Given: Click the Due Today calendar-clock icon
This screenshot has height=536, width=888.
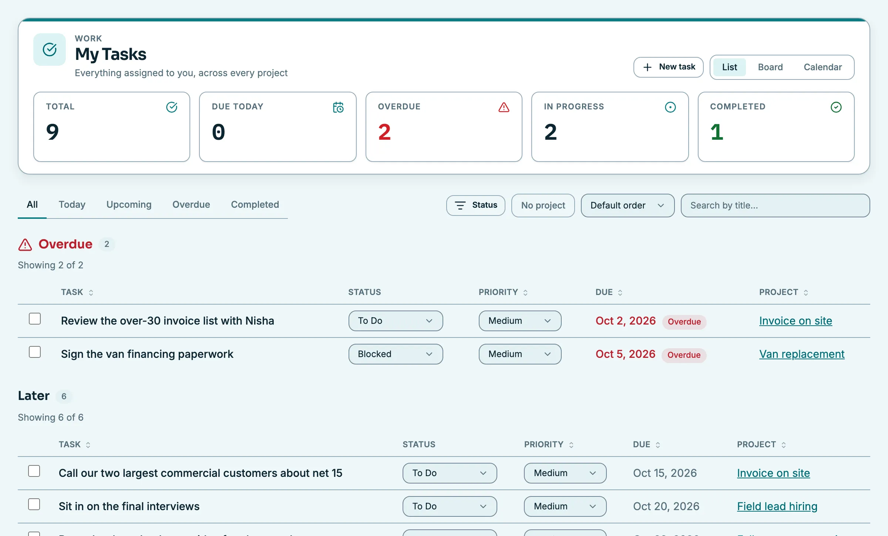Looking at the screenshot, I should (338, 107).
